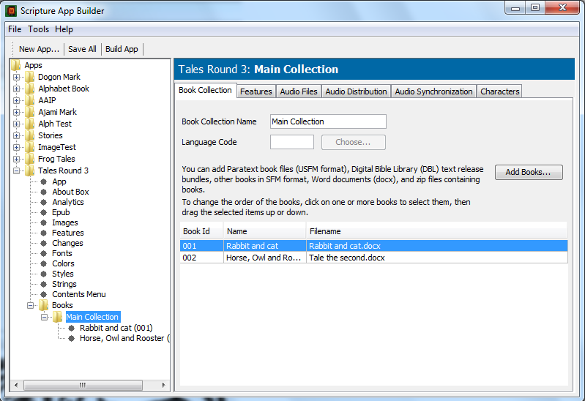Click the bullet beside Rabbit and cat (001)

tap(71, 328)
